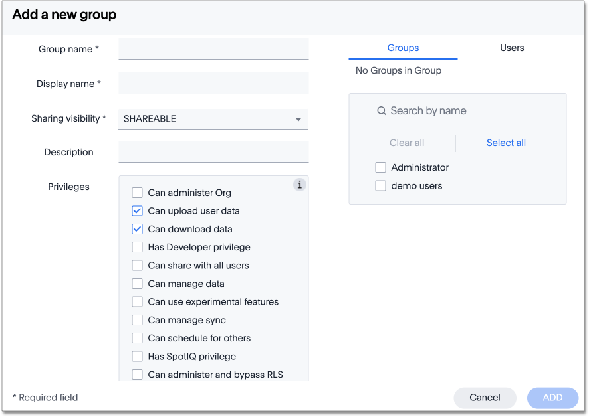This screenshot has height=417, width=589.
Task: Open the Sharing visibility dropdown arrow
Action: (298, 120)
